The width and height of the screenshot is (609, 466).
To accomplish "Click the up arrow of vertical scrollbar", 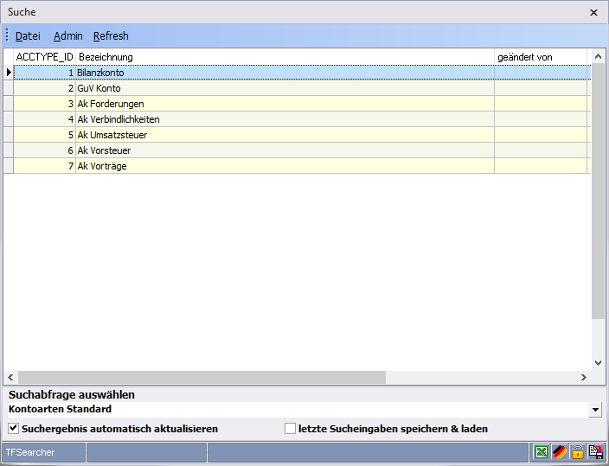I will 598,57.
